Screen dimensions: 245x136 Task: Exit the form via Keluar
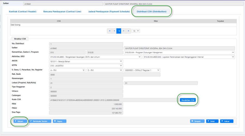tap(227, 121)
